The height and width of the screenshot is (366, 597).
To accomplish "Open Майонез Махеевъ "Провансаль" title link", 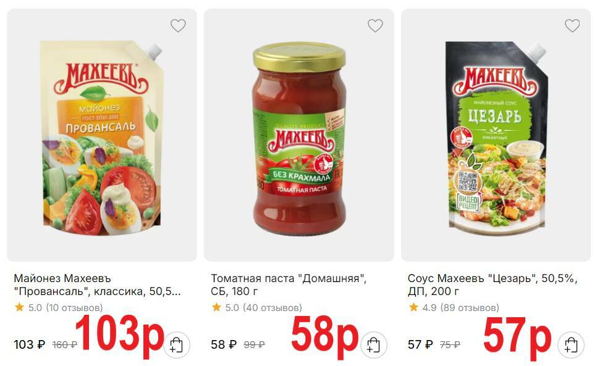I will [97, 285].
